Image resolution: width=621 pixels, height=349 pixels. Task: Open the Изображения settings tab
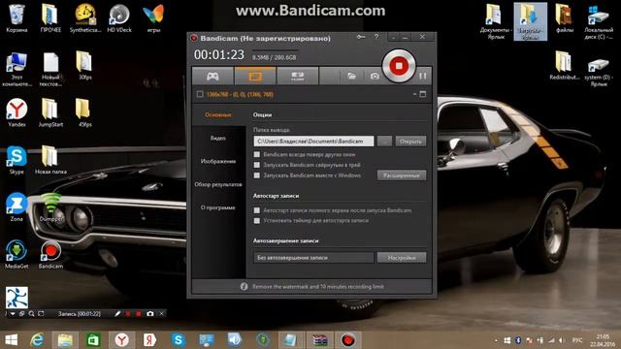(218, 161)
